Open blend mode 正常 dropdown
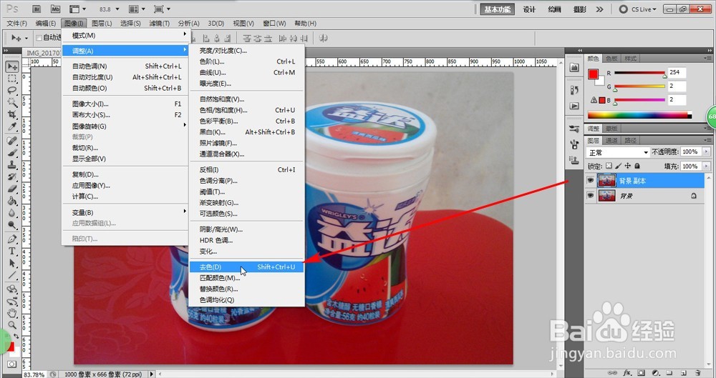This screenshot has height=378, width=716. pos(618,152)
